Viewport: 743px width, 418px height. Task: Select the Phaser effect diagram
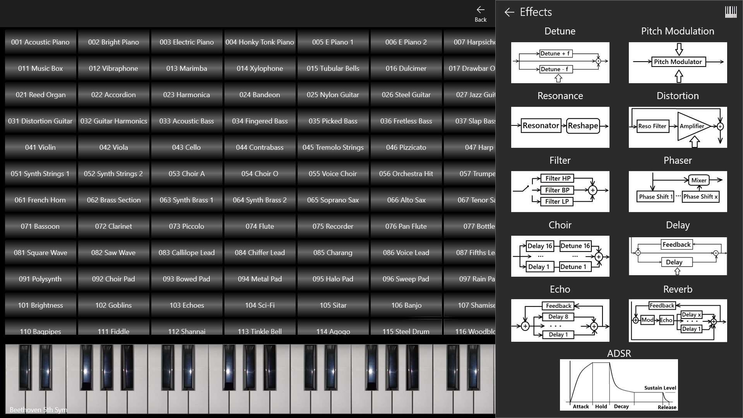click(678, 191)
